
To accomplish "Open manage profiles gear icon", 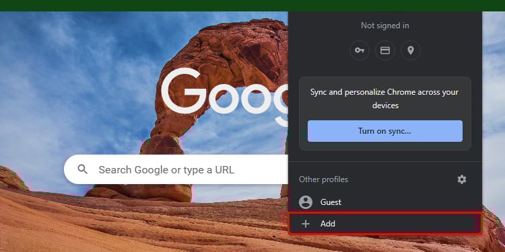I will tap(462, 179).
